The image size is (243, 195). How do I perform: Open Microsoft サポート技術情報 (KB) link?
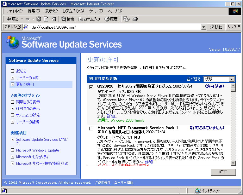42,163
